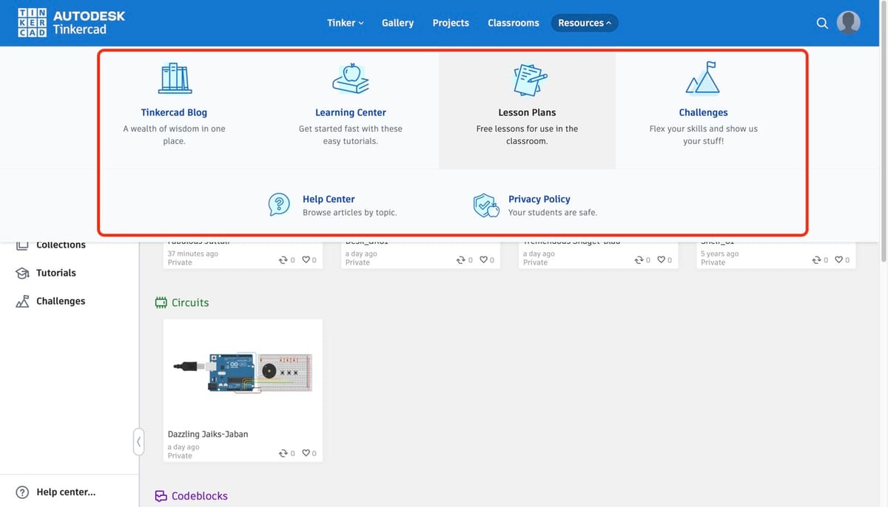Click the like heart on the 5 years ago design
This screenshot has width=888, height=507.
tap(839, 259)
